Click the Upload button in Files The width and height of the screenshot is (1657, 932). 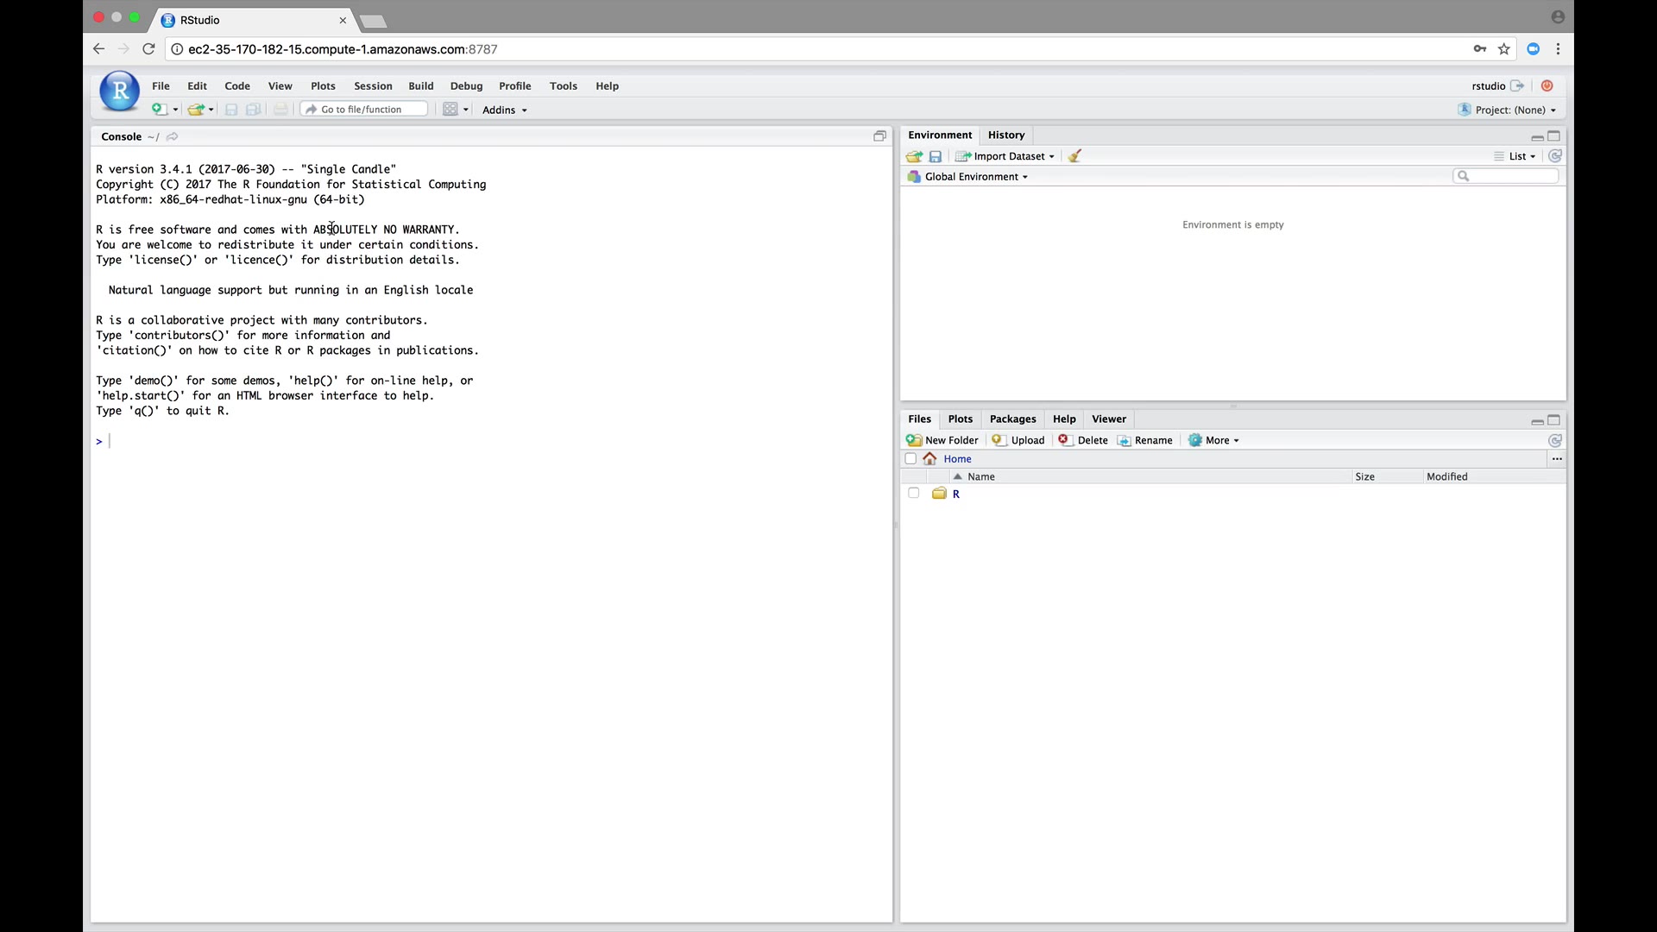click(1018, 440)
